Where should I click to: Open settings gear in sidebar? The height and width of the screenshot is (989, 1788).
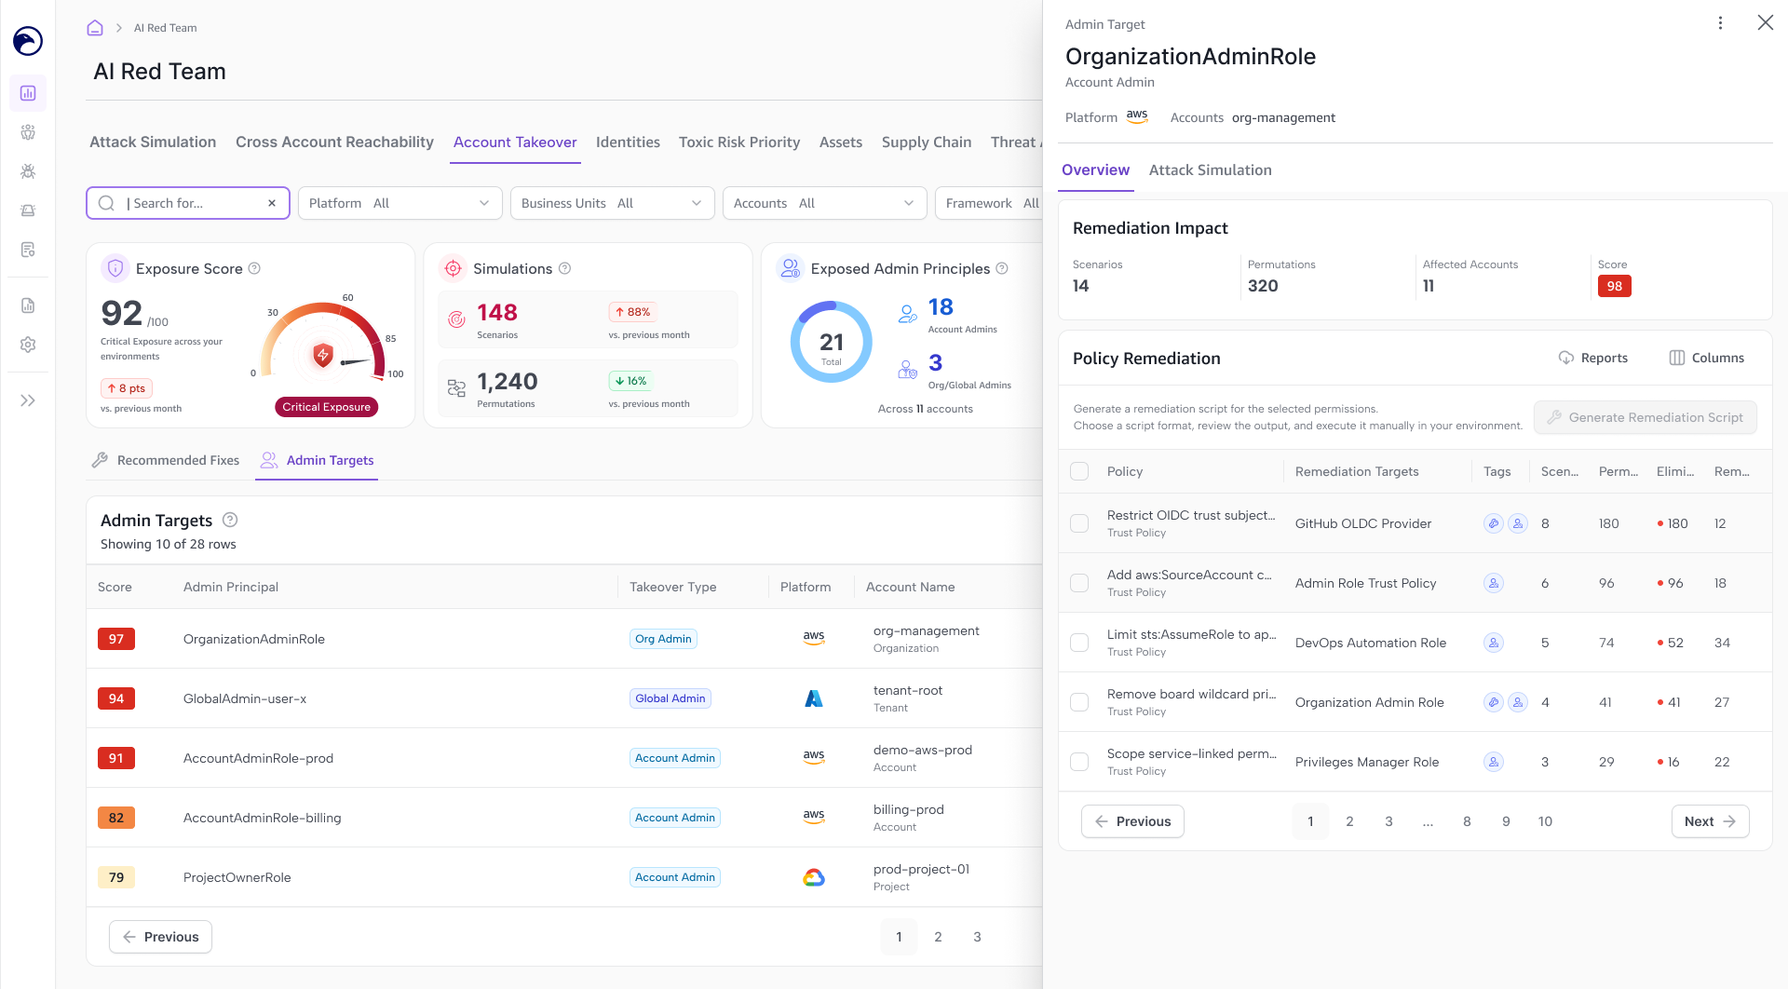coord(28,345)
